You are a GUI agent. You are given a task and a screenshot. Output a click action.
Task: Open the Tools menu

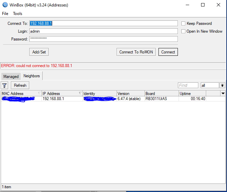(17, 14)
